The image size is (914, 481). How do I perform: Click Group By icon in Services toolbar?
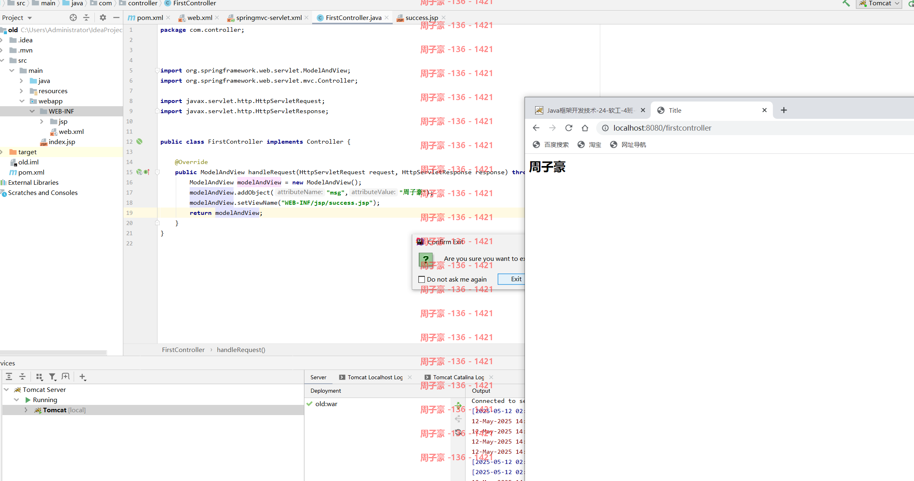[x=39, y=377]
